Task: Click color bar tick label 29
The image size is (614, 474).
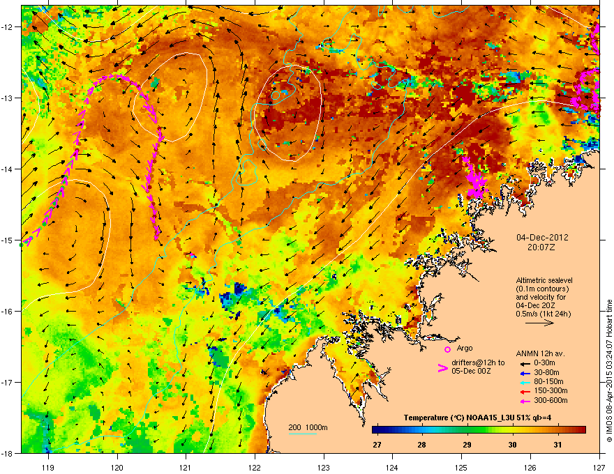Action: click(x=467, y=445)
